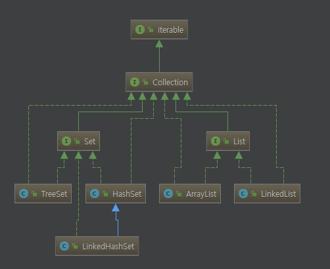
Task: Click the public visibility icon on Iterable node
Action: [x=151, y=30]
